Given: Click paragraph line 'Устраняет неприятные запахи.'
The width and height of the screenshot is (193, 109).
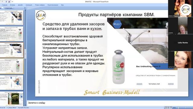Looking at the screenshot, I should 65,48.
